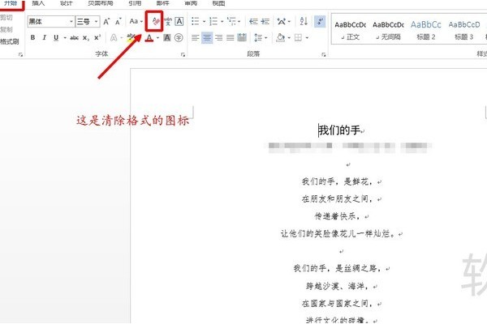This screenshot has height=324, width=487.
Task: Click the line 传递着快乐
Action: (x=338, y=216)
